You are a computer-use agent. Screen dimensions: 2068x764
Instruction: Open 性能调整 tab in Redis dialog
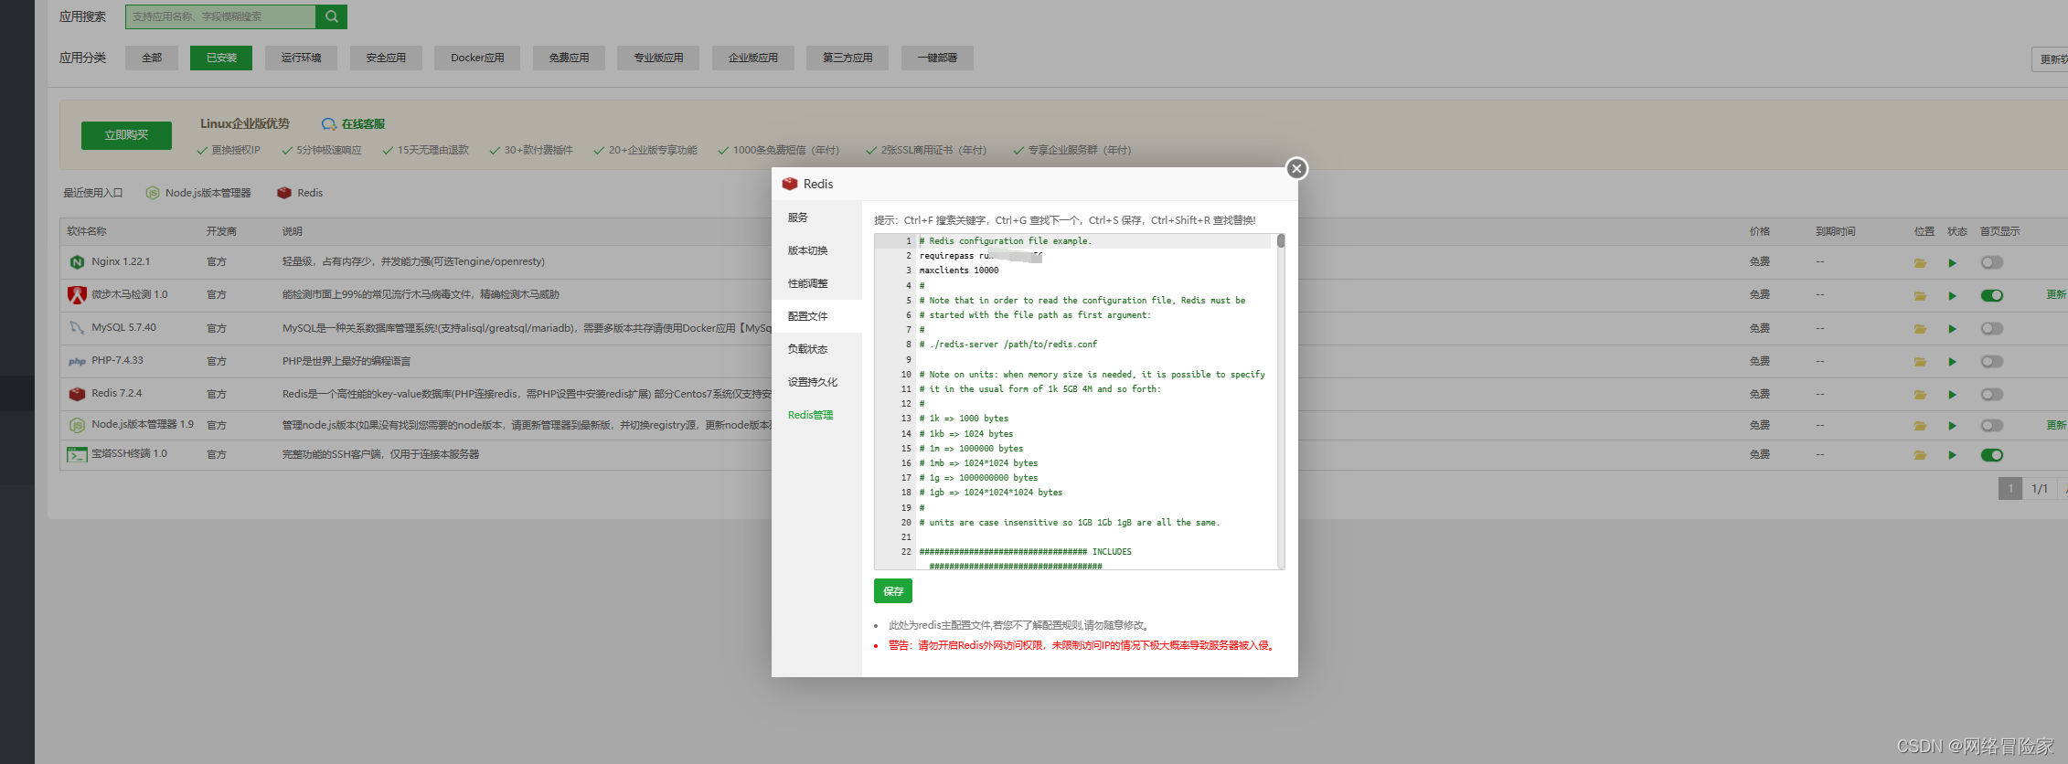[x=816, y=283]
